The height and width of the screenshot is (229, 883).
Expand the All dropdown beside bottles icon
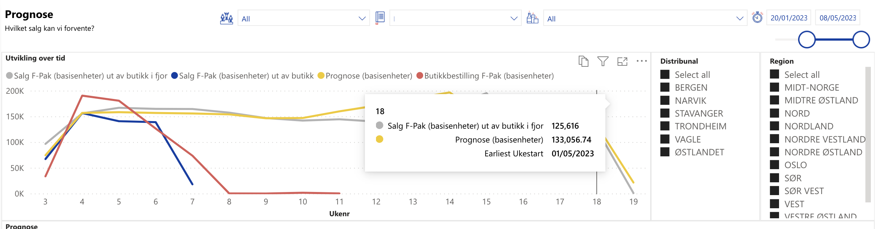click(645, 18)
